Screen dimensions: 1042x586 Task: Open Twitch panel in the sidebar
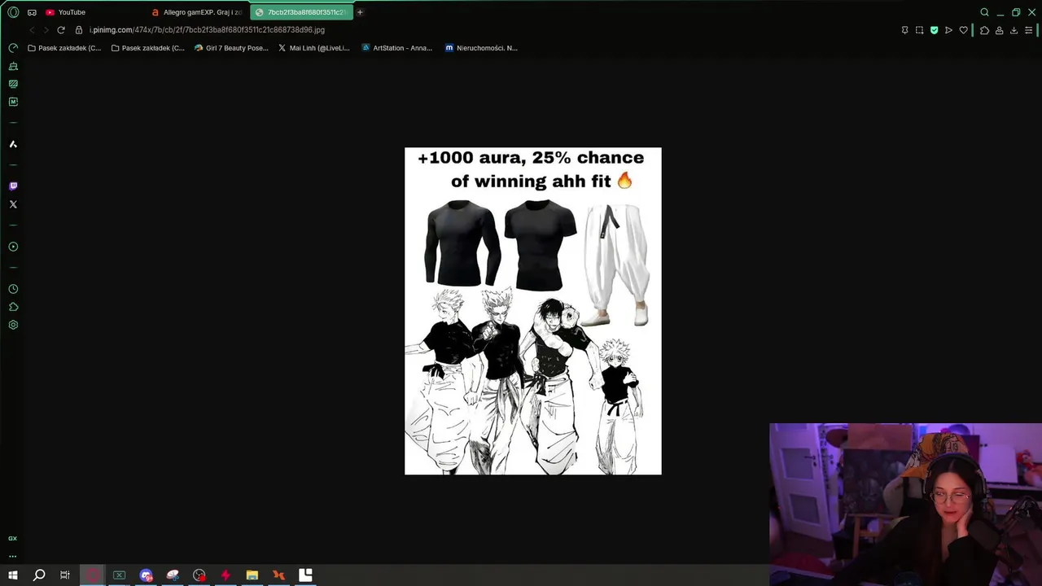(x=13, y=186)
